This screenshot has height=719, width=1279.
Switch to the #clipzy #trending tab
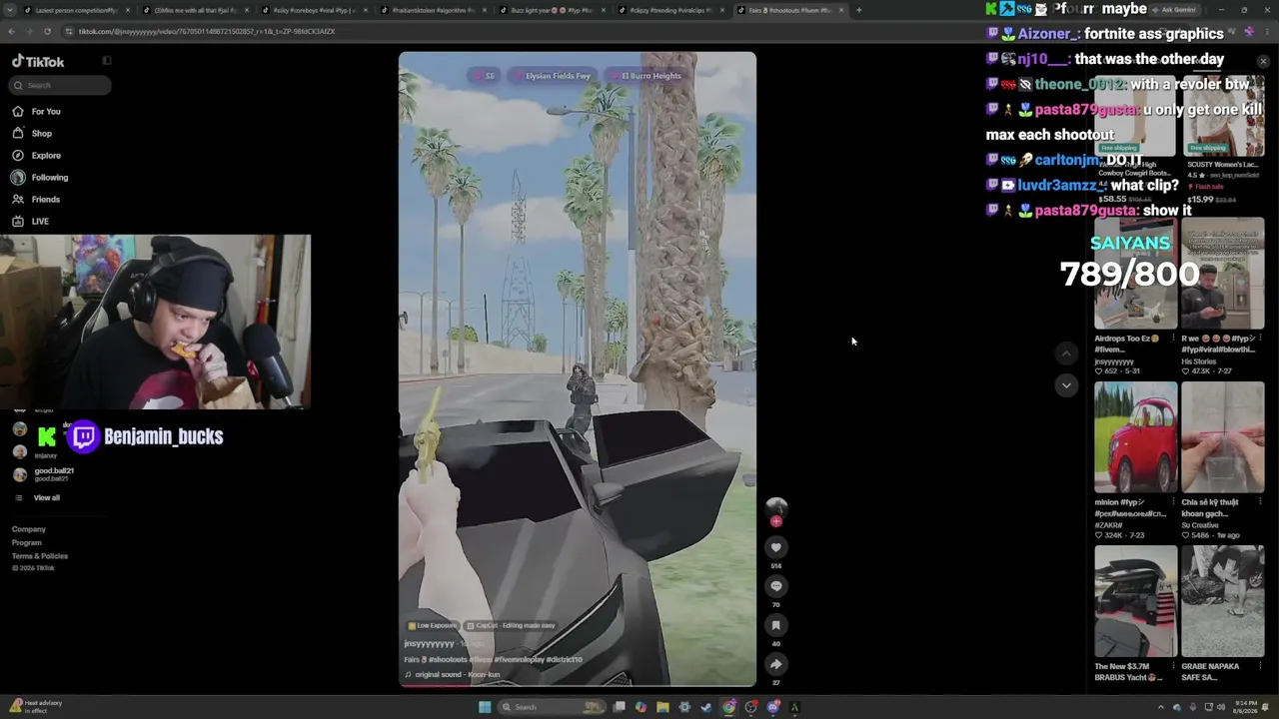tap(671, 10)
